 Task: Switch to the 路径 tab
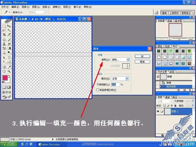coord(175,97)
